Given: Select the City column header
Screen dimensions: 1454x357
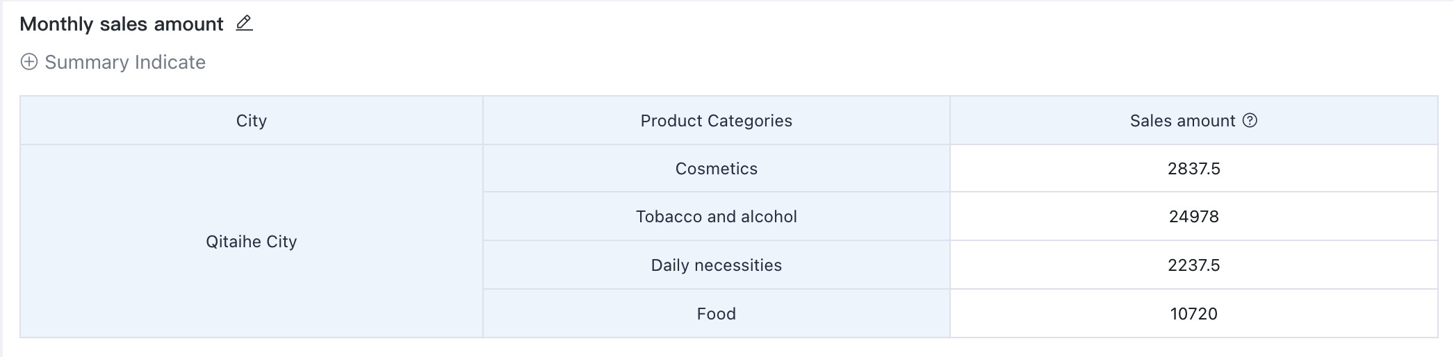Looking at the screenshot, I should click(x=252, y=120).
